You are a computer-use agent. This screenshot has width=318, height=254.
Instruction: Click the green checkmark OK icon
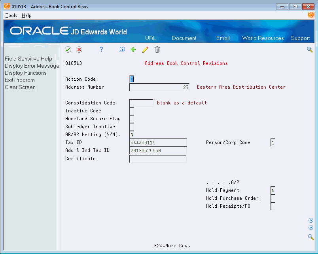pos(68,49)
